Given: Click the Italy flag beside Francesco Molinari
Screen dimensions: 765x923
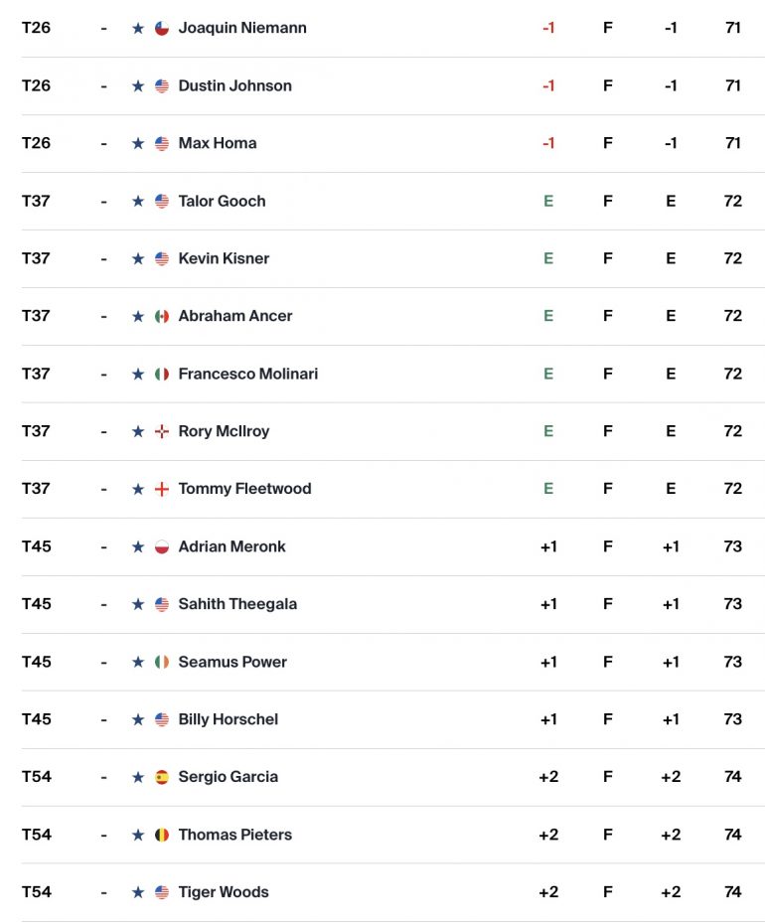Looking at the screenshot, I should pos(162,374).
